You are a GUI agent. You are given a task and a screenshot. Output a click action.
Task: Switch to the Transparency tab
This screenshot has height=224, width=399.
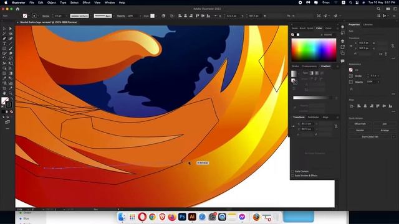pos(309,67)
